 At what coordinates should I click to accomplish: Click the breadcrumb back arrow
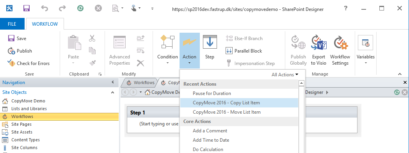[125, 92]
